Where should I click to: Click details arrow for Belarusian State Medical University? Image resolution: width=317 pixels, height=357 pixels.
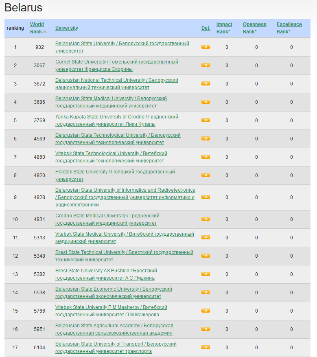[206, 102]
